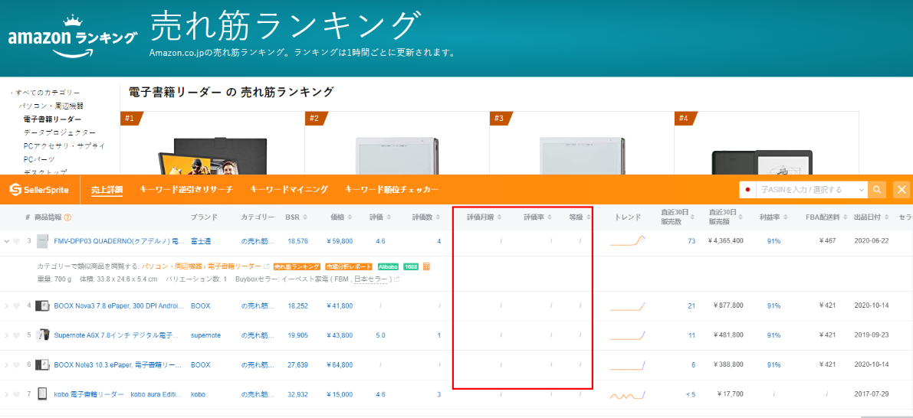Open FMV-DPP03 QUADERNO product link

[x=120, y=240]
